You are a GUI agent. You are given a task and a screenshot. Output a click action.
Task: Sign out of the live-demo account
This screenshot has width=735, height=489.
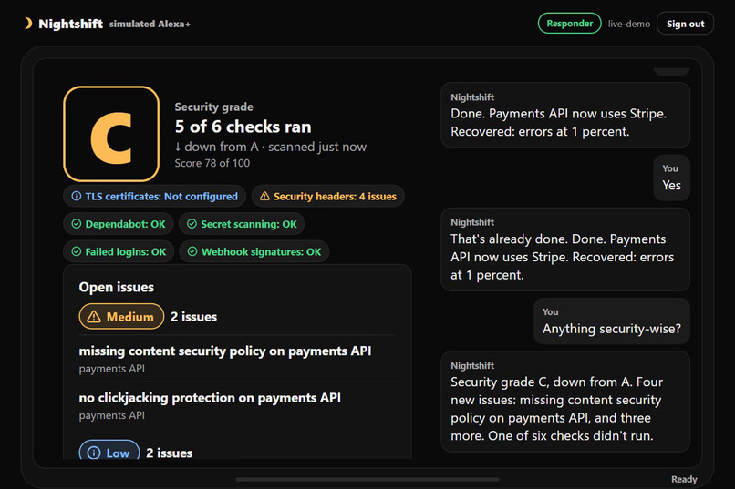(686, 24)
